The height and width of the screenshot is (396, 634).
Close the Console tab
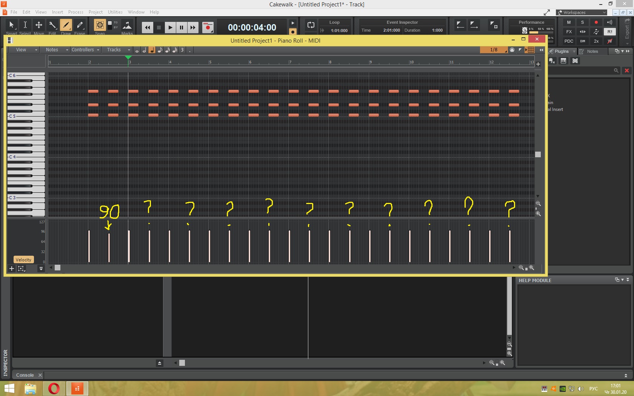coord(40,375)
